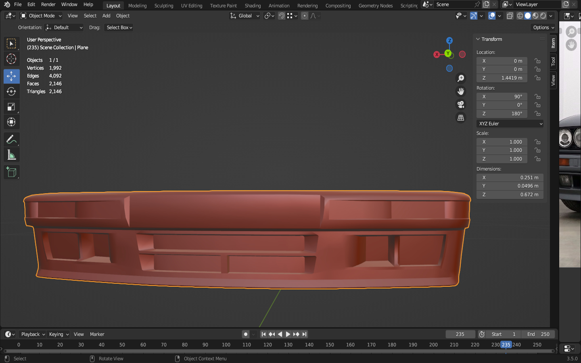
Task: Open the File menu
Action: coord(18,4)
